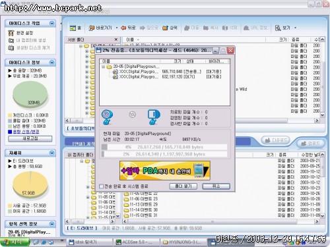Open the PDA banner advertisement
The width and height of the screenshot is (330, 247).
(x=165, y=171)
